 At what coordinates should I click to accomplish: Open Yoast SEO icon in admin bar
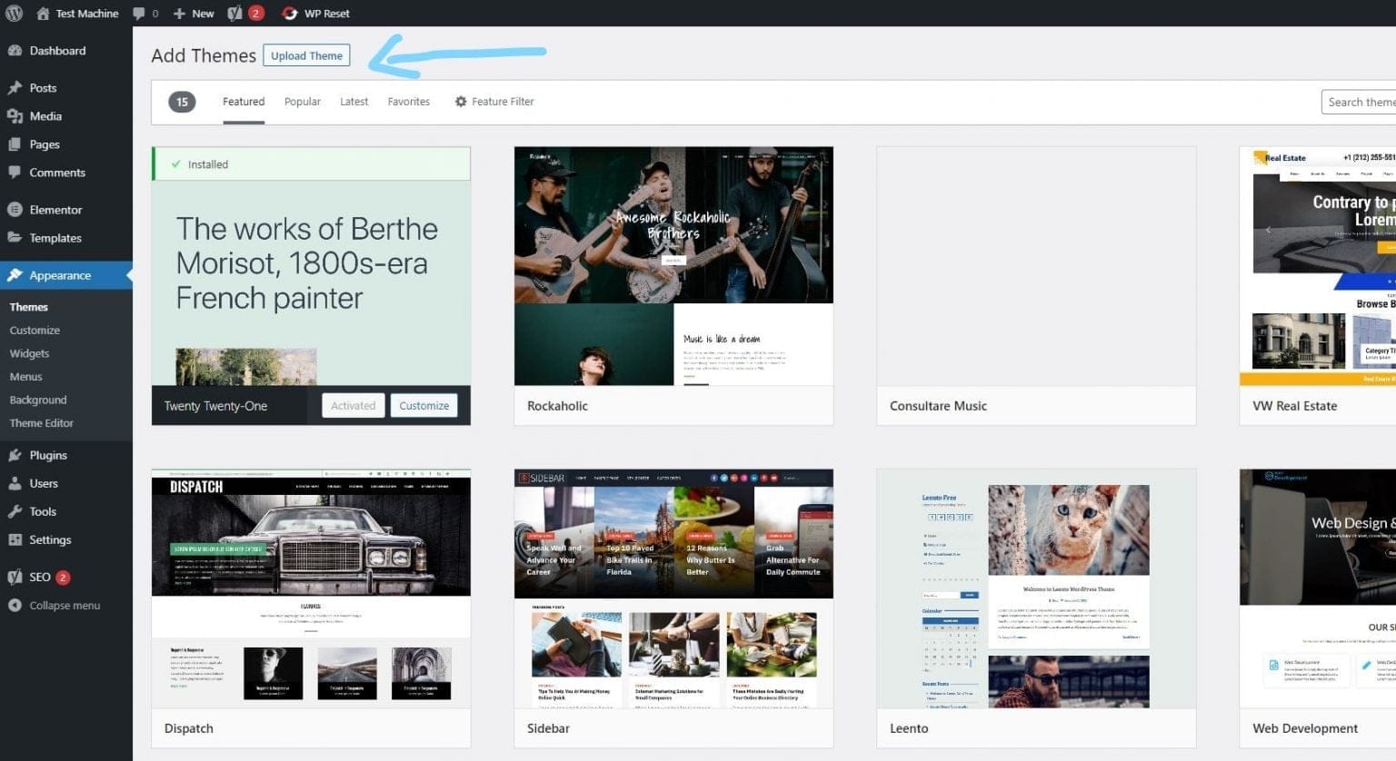click(x=234, y=13)
